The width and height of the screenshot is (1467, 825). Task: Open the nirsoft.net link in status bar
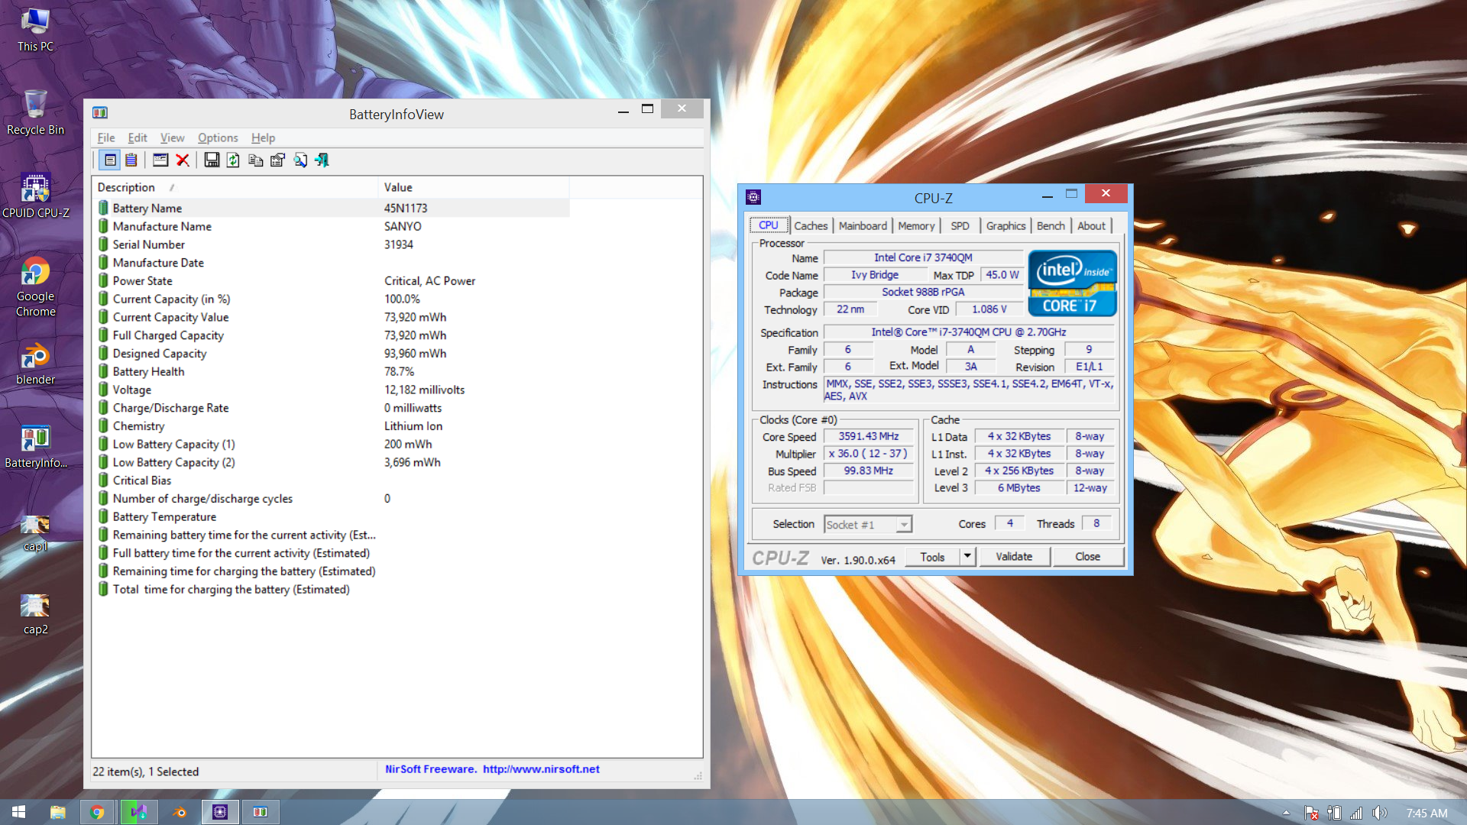point(541,769)
